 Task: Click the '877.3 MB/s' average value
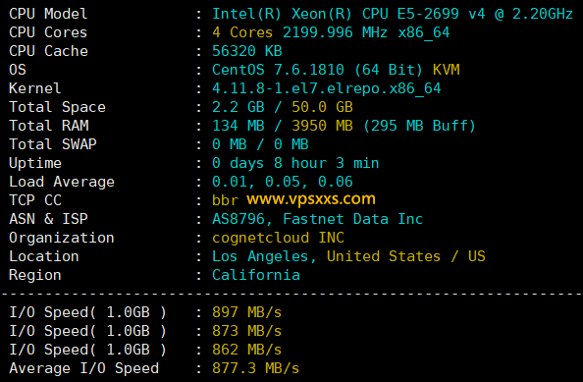point(256,368)
